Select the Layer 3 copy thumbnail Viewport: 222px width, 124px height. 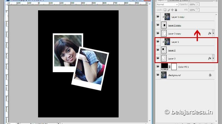tap(164, 33)
